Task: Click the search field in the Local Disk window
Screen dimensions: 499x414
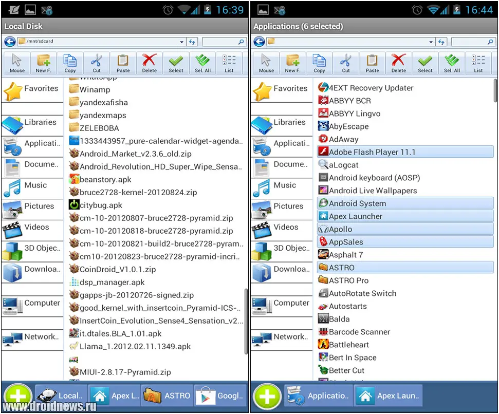Action: tap(224, 42)
